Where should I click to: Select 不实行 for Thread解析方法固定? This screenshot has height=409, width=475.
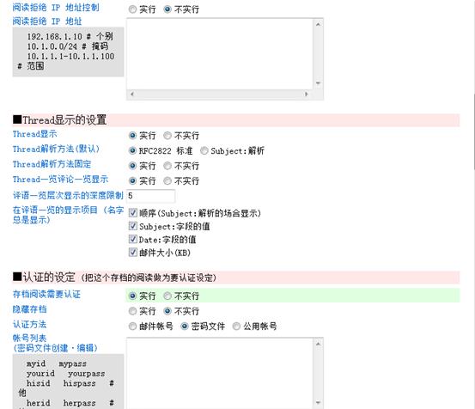[x=167, y=166]
